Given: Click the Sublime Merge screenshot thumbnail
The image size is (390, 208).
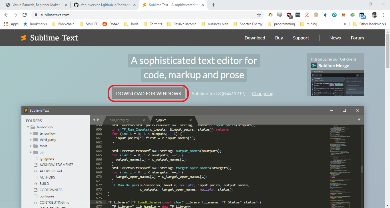Looking at the screenshot, I should (337, 83).
